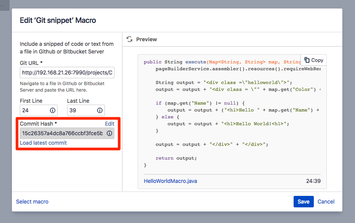Focus the Git URL text field
The width and height of the screenshot is (355, 223).
pos(67,73)
